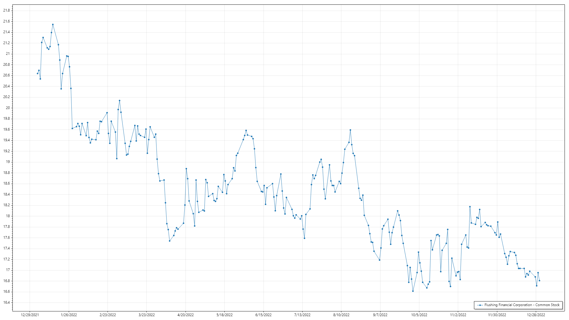Click the highest data point near 21.6
The width and height of the screenshot is (569, 320).
coord(53,25)
